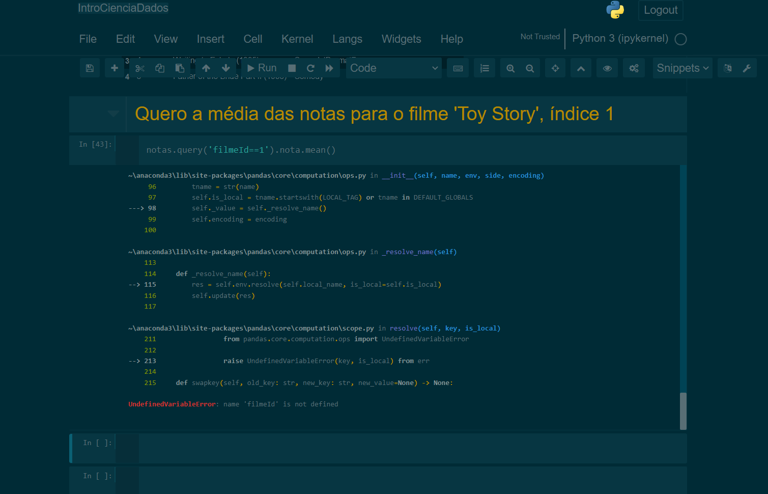Open the File menu
Screen dimensions: 768x494
point(88,39)
